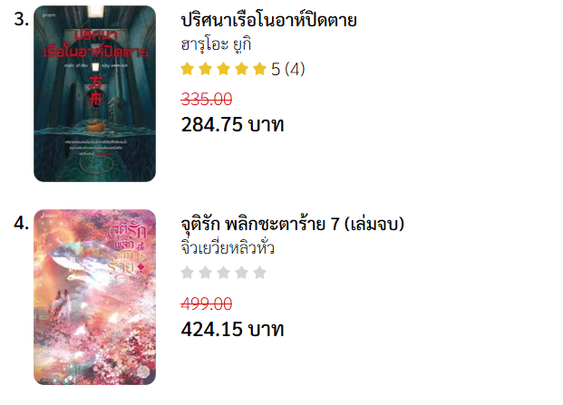Click the second gray star of book 4
This screenshot has width=563, height=405.
tap(206, 273)
